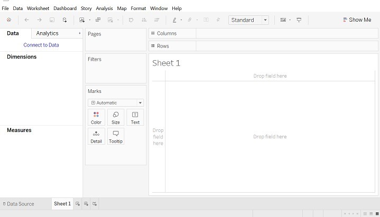
Task: Click the Tooltip marks button
Action: click(116, 136)
